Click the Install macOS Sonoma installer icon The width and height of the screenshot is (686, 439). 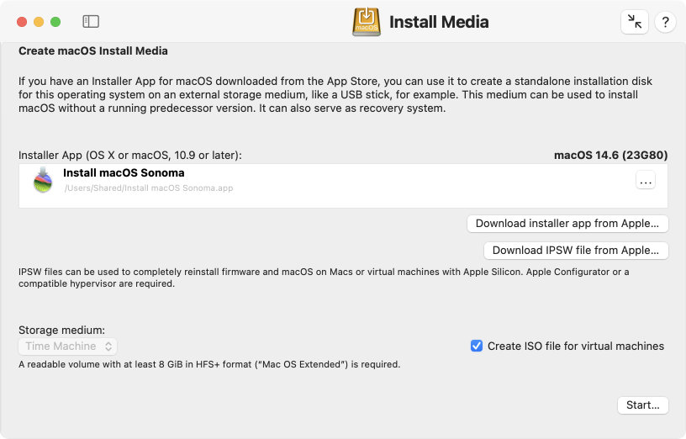coord(43,180)
